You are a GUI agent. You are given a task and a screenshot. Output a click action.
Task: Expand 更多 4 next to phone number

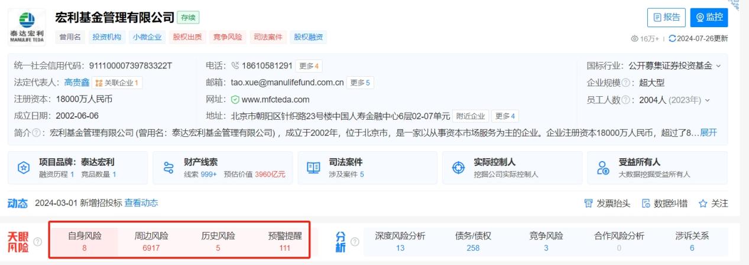[x=309, y=66]
